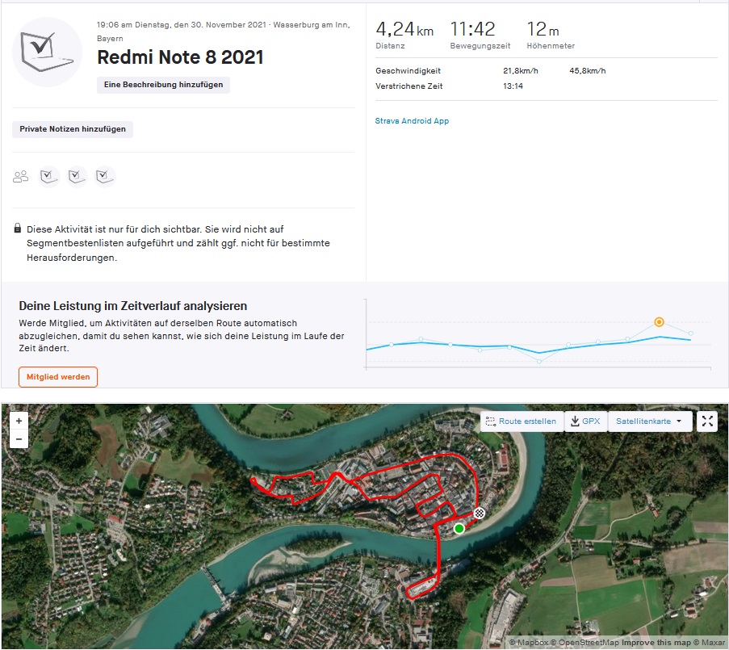The image size is (729, 650).
Task: Open first small athlete avatar after group icon
Action: tap(49, 176)
